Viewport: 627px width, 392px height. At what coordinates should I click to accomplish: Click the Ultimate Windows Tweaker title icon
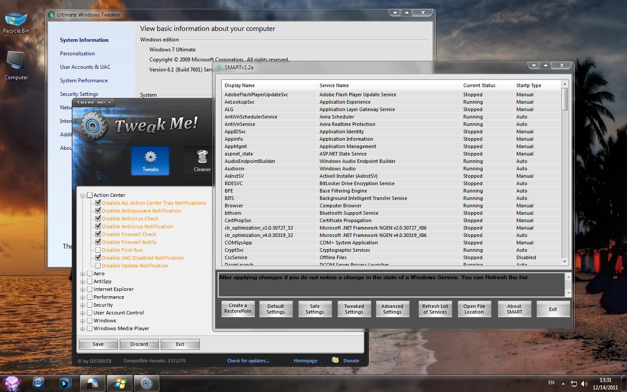pos(52,15)
